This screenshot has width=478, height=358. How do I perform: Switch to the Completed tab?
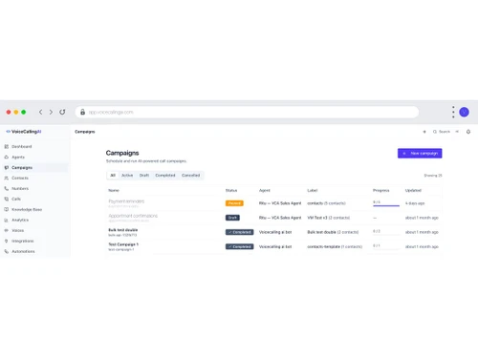coord(165,176)
